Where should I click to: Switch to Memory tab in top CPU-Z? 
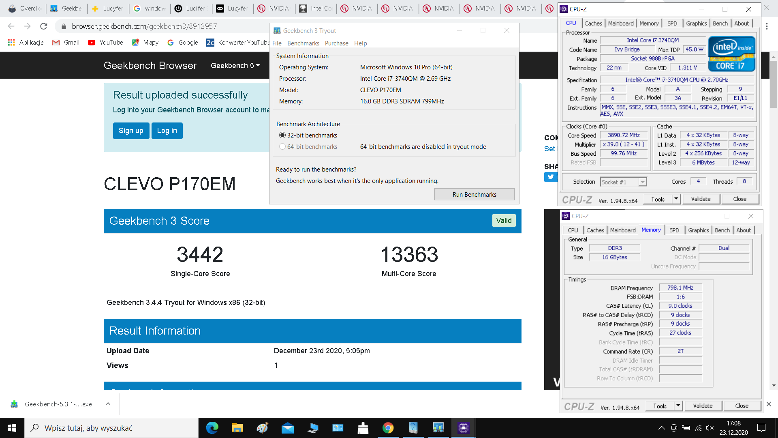(649, 24)
